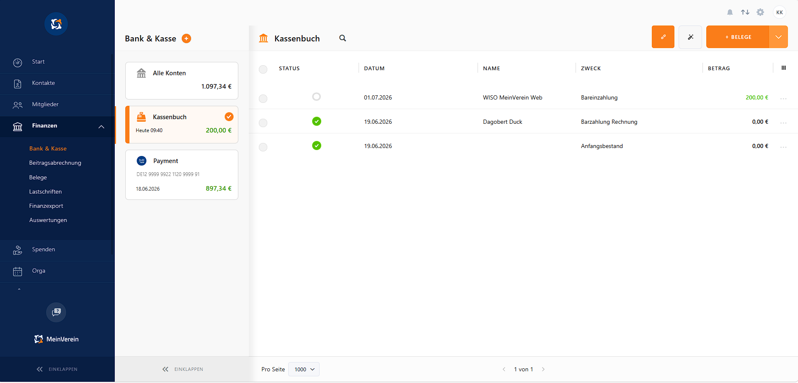The height and width of the screenshot is (383, 798).
Task: Go to Mitglieder in the sidebar
Action: click(45, 105)
